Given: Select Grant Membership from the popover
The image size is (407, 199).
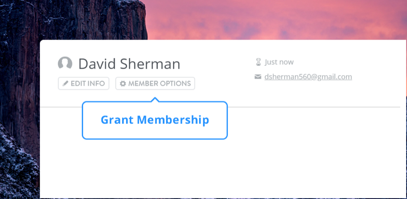Looking at the screenshot, I should click(155, 120).
